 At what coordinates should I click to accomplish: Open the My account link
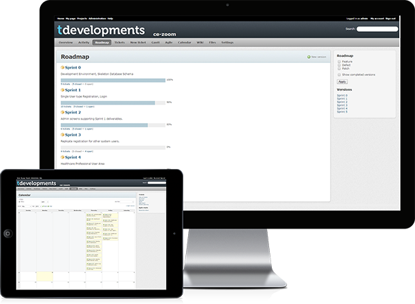[x=377, y=19]
